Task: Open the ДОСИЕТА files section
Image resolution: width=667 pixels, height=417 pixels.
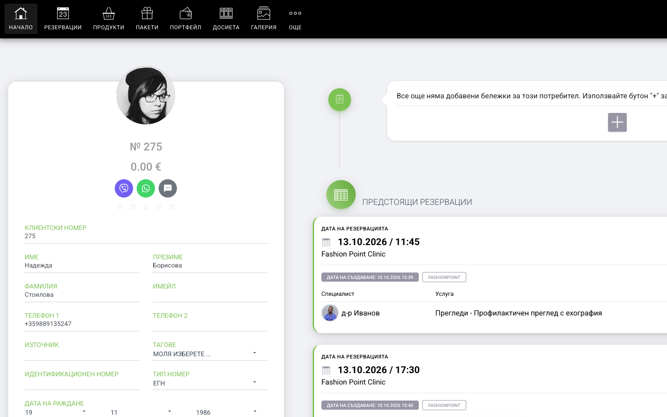Action: coord(226,19)
